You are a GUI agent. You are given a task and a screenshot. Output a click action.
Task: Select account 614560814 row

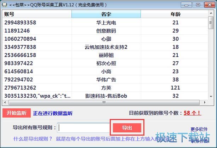tap(105, 72)
